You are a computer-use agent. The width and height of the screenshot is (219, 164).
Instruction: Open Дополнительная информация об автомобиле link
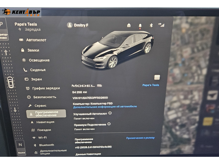[105, 107]
